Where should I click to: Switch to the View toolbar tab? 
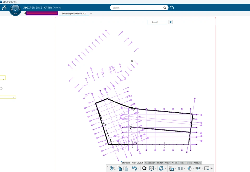tap(167, 163)
